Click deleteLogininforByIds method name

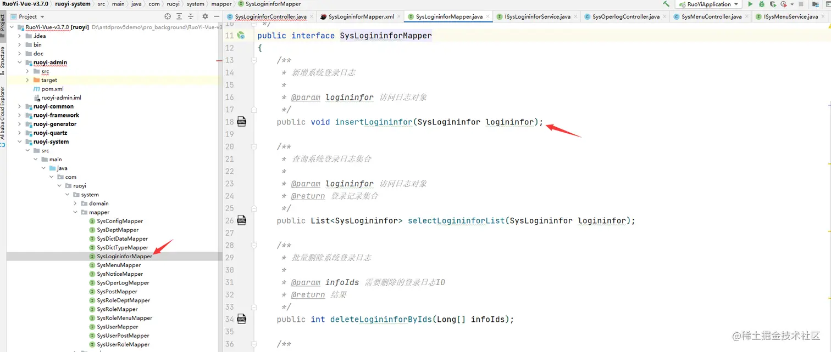tap(381, 319)
